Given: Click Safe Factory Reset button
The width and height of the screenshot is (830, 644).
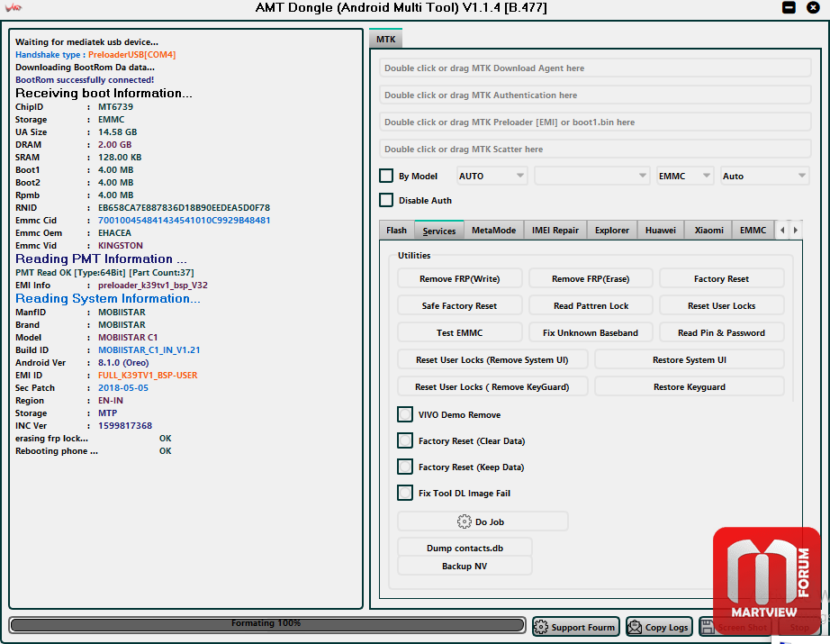Looking at the screenshot, I should (459, 305).
